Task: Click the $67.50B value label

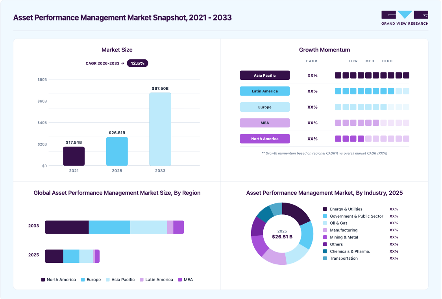Action: tap(160, 89)
